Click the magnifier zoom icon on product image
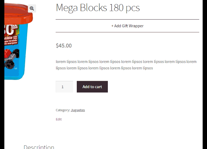 pos(32,8)
